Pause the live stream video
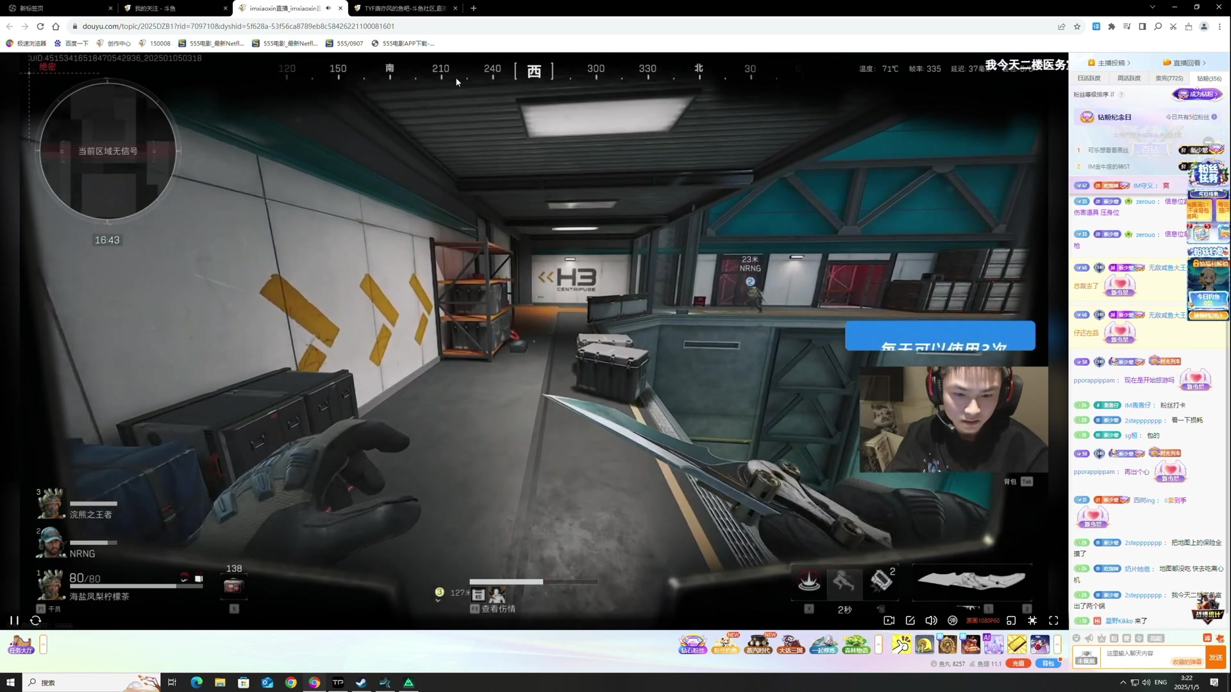1231x692 pixels. point(13,620)
